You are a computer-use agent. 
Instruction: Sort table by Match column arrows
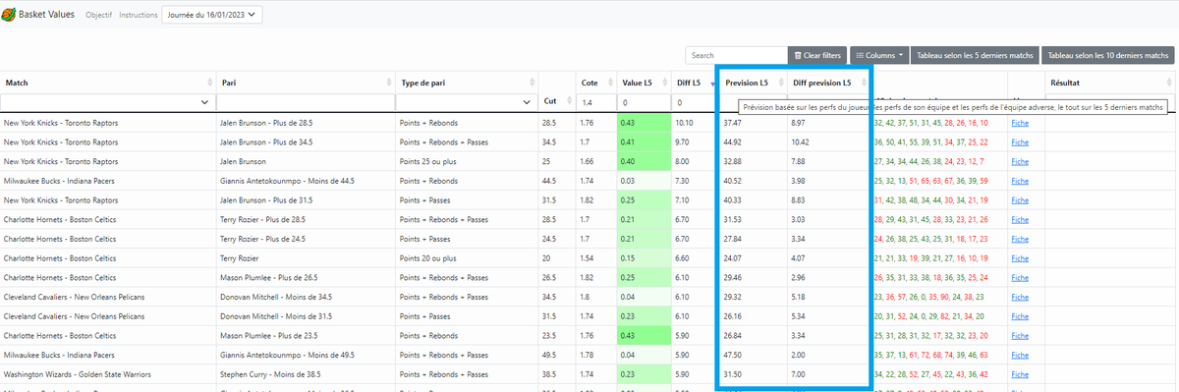(209, 83)
